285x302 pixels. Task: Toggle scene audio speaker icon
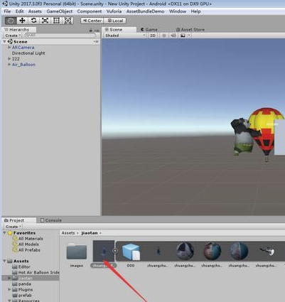point(173,36)
